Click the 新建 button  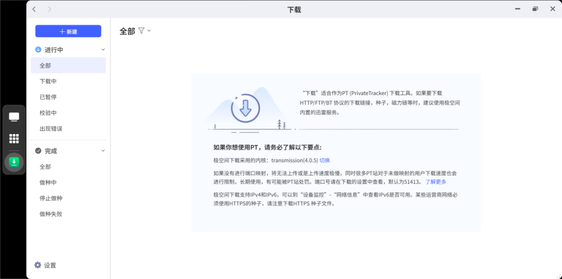click(x=68, y=31)
